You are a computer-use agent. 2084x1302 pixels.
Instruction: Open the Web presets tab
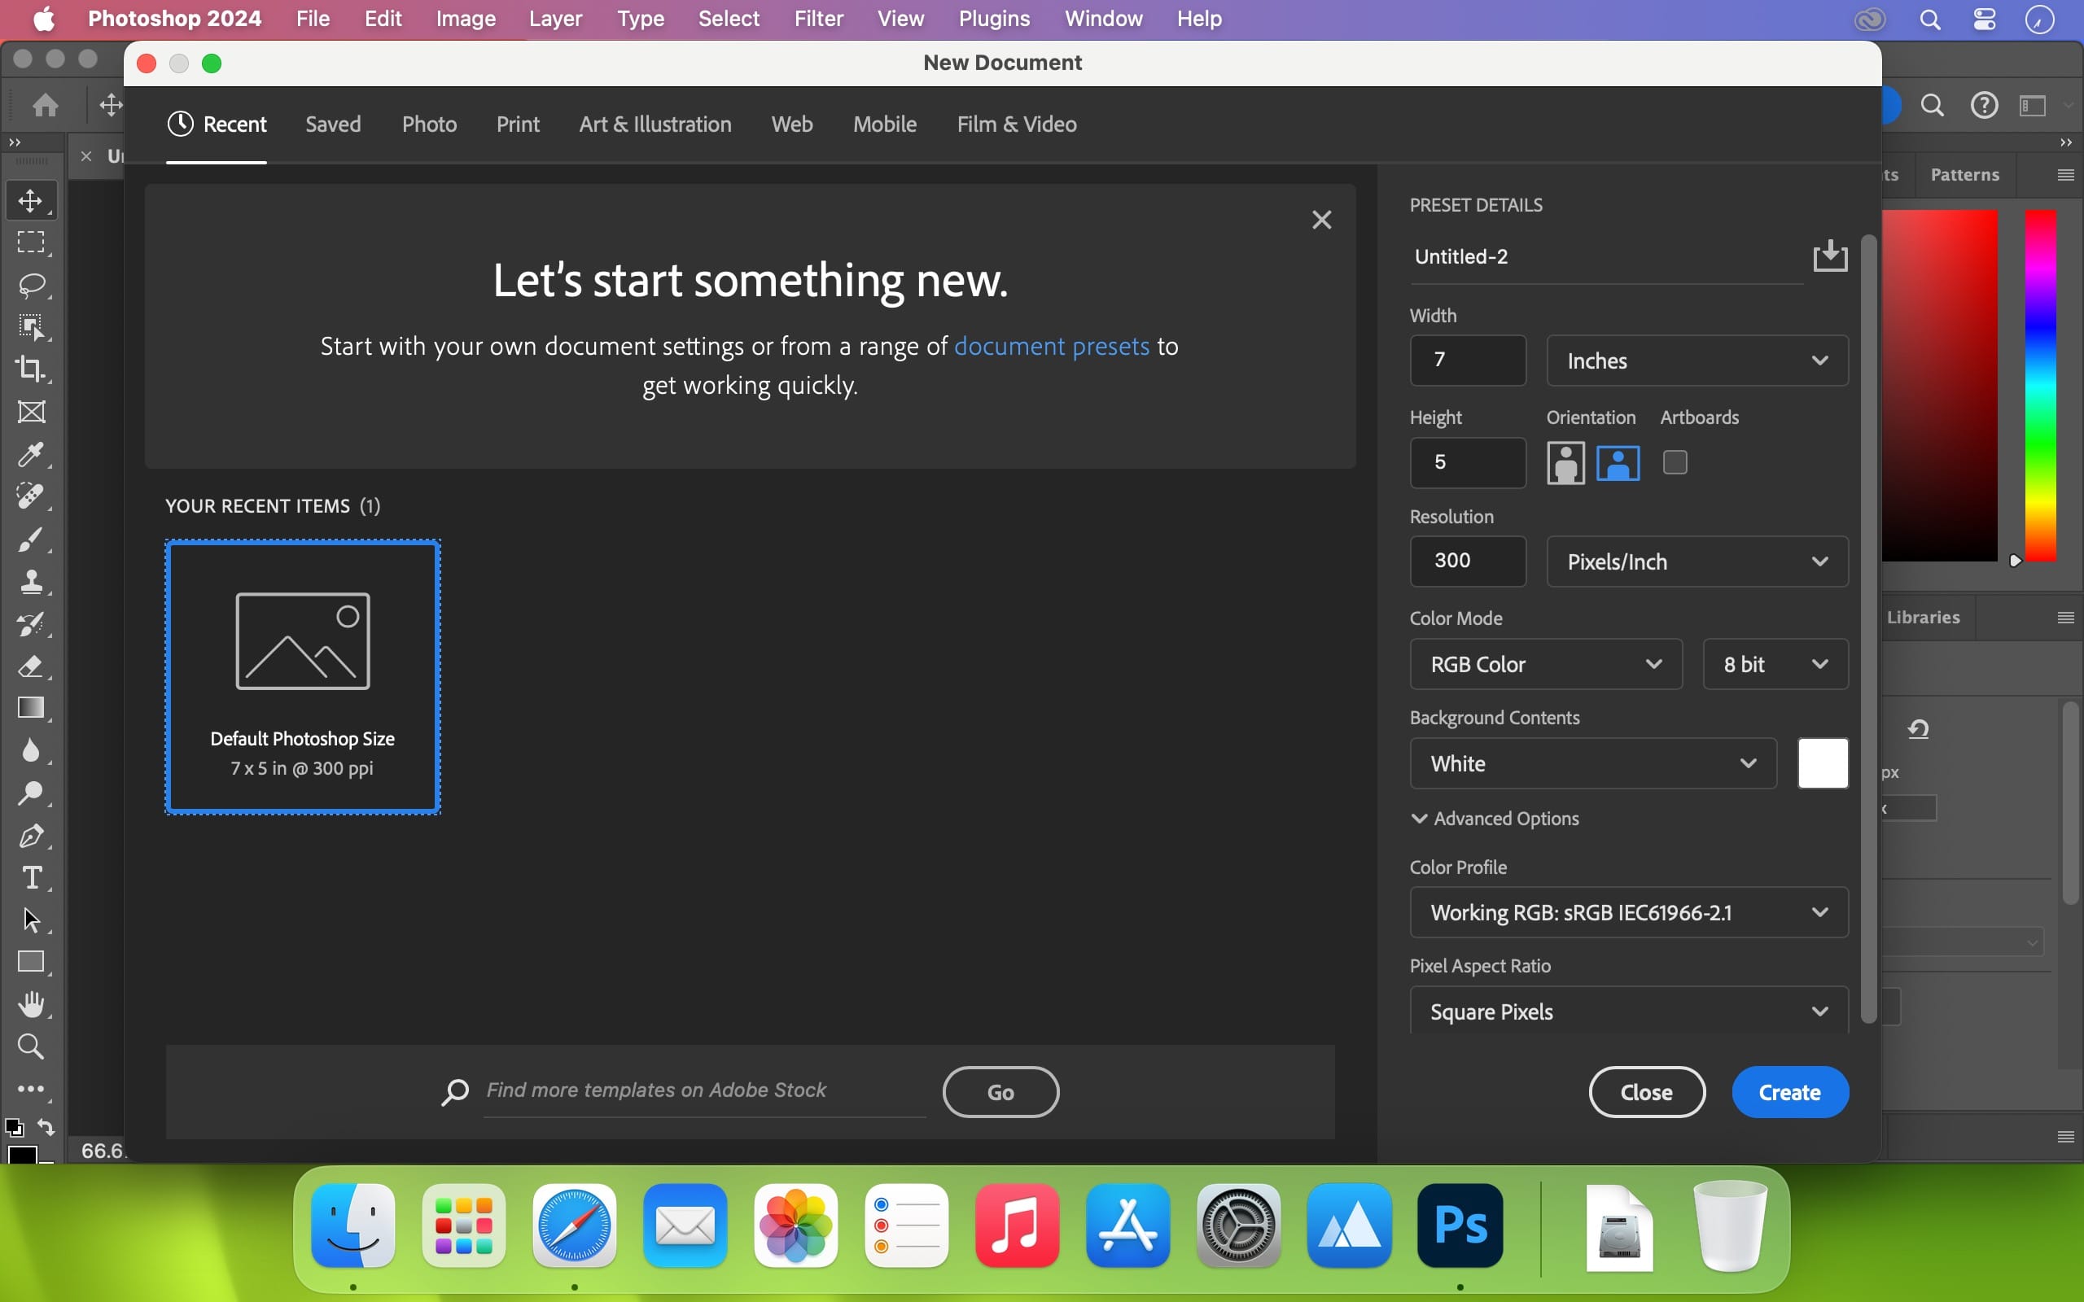[790, 123]
